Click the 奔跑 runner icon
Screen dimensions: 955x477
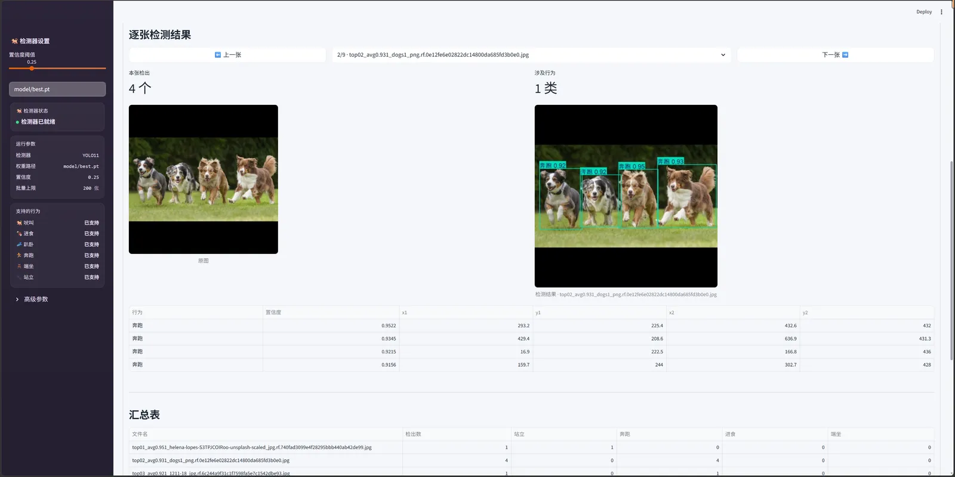19,255
